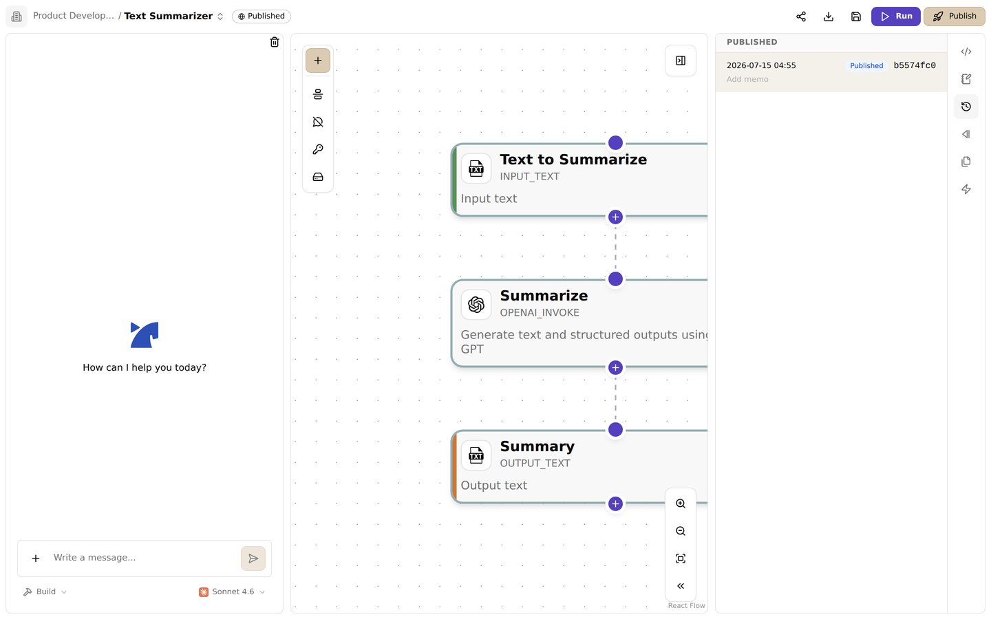The image size is (991, 619).
Task: Open the edit note icon
Action: [x=966, y=79]
